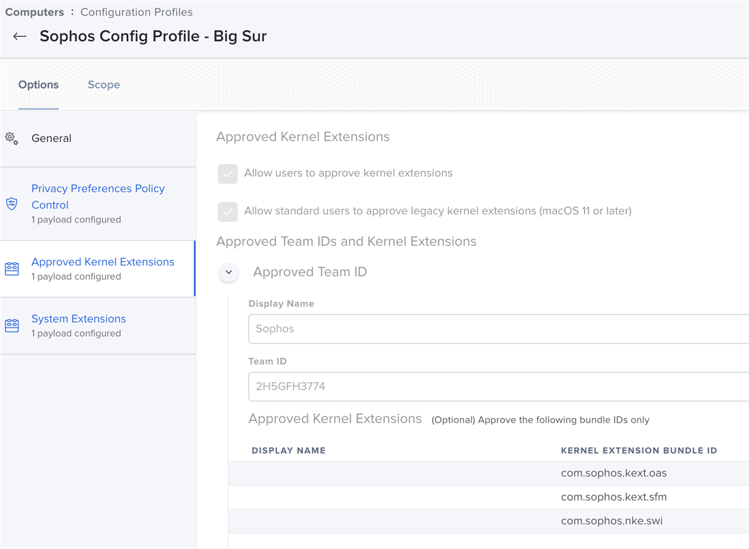Screen dimensions: 749x549
Task: Select the com.sophos.kext.sfm bundle ID
Action: click(x=614, y=497)
